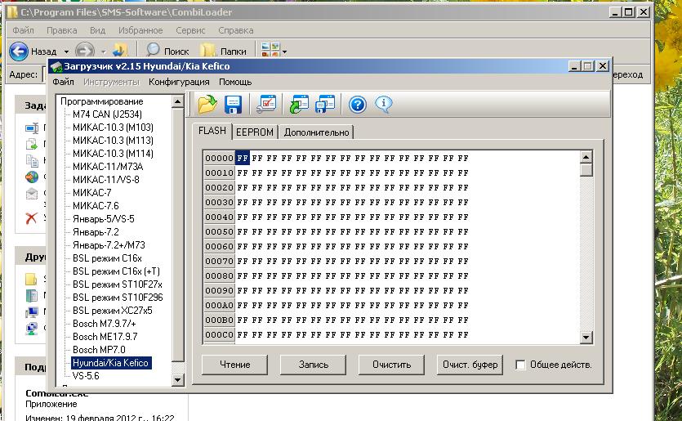Choose МИКАС-11/M73A in the list

pyautogui.click(x=108, y=167)
